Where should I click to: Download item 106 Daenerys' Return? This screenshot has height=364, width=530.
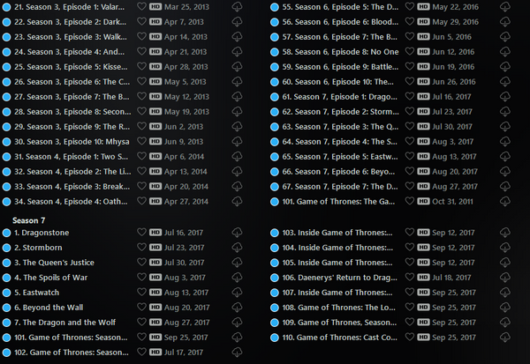[505, 278]
